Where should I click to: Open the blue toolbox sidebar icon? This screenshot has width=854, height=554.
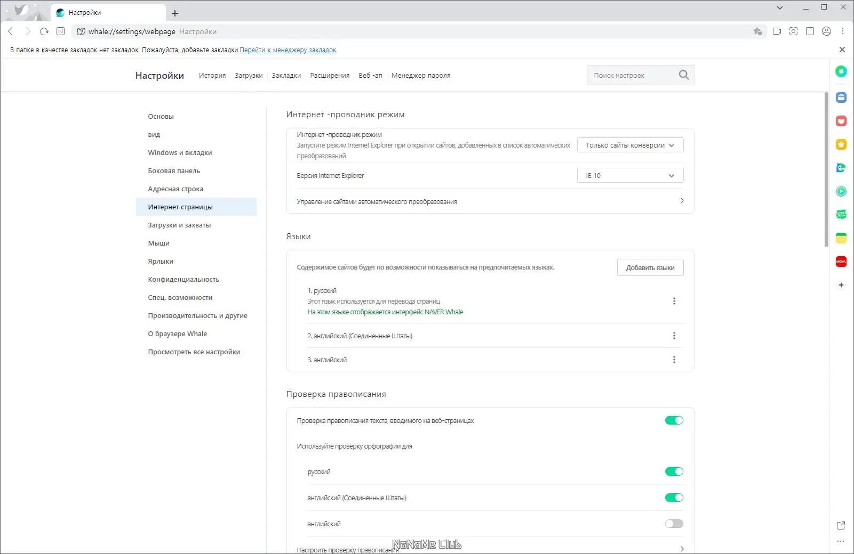841,97
